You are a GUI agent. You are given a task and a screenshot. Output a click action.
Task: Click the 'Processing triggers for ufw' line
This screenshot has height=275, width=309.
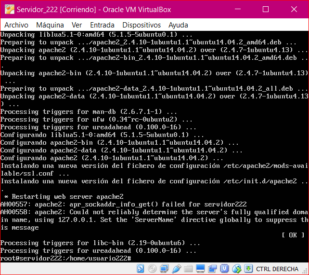pos(96,120)
